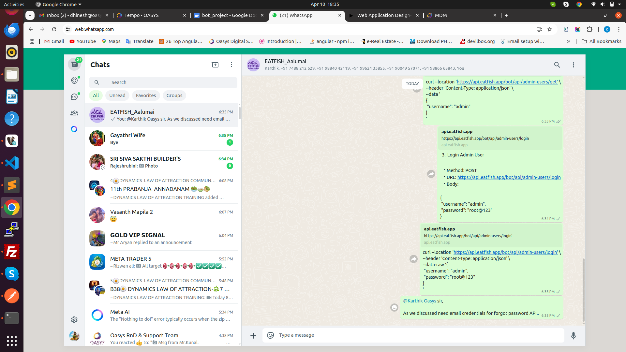Open the Status icon in sidebar

point(74,81)
